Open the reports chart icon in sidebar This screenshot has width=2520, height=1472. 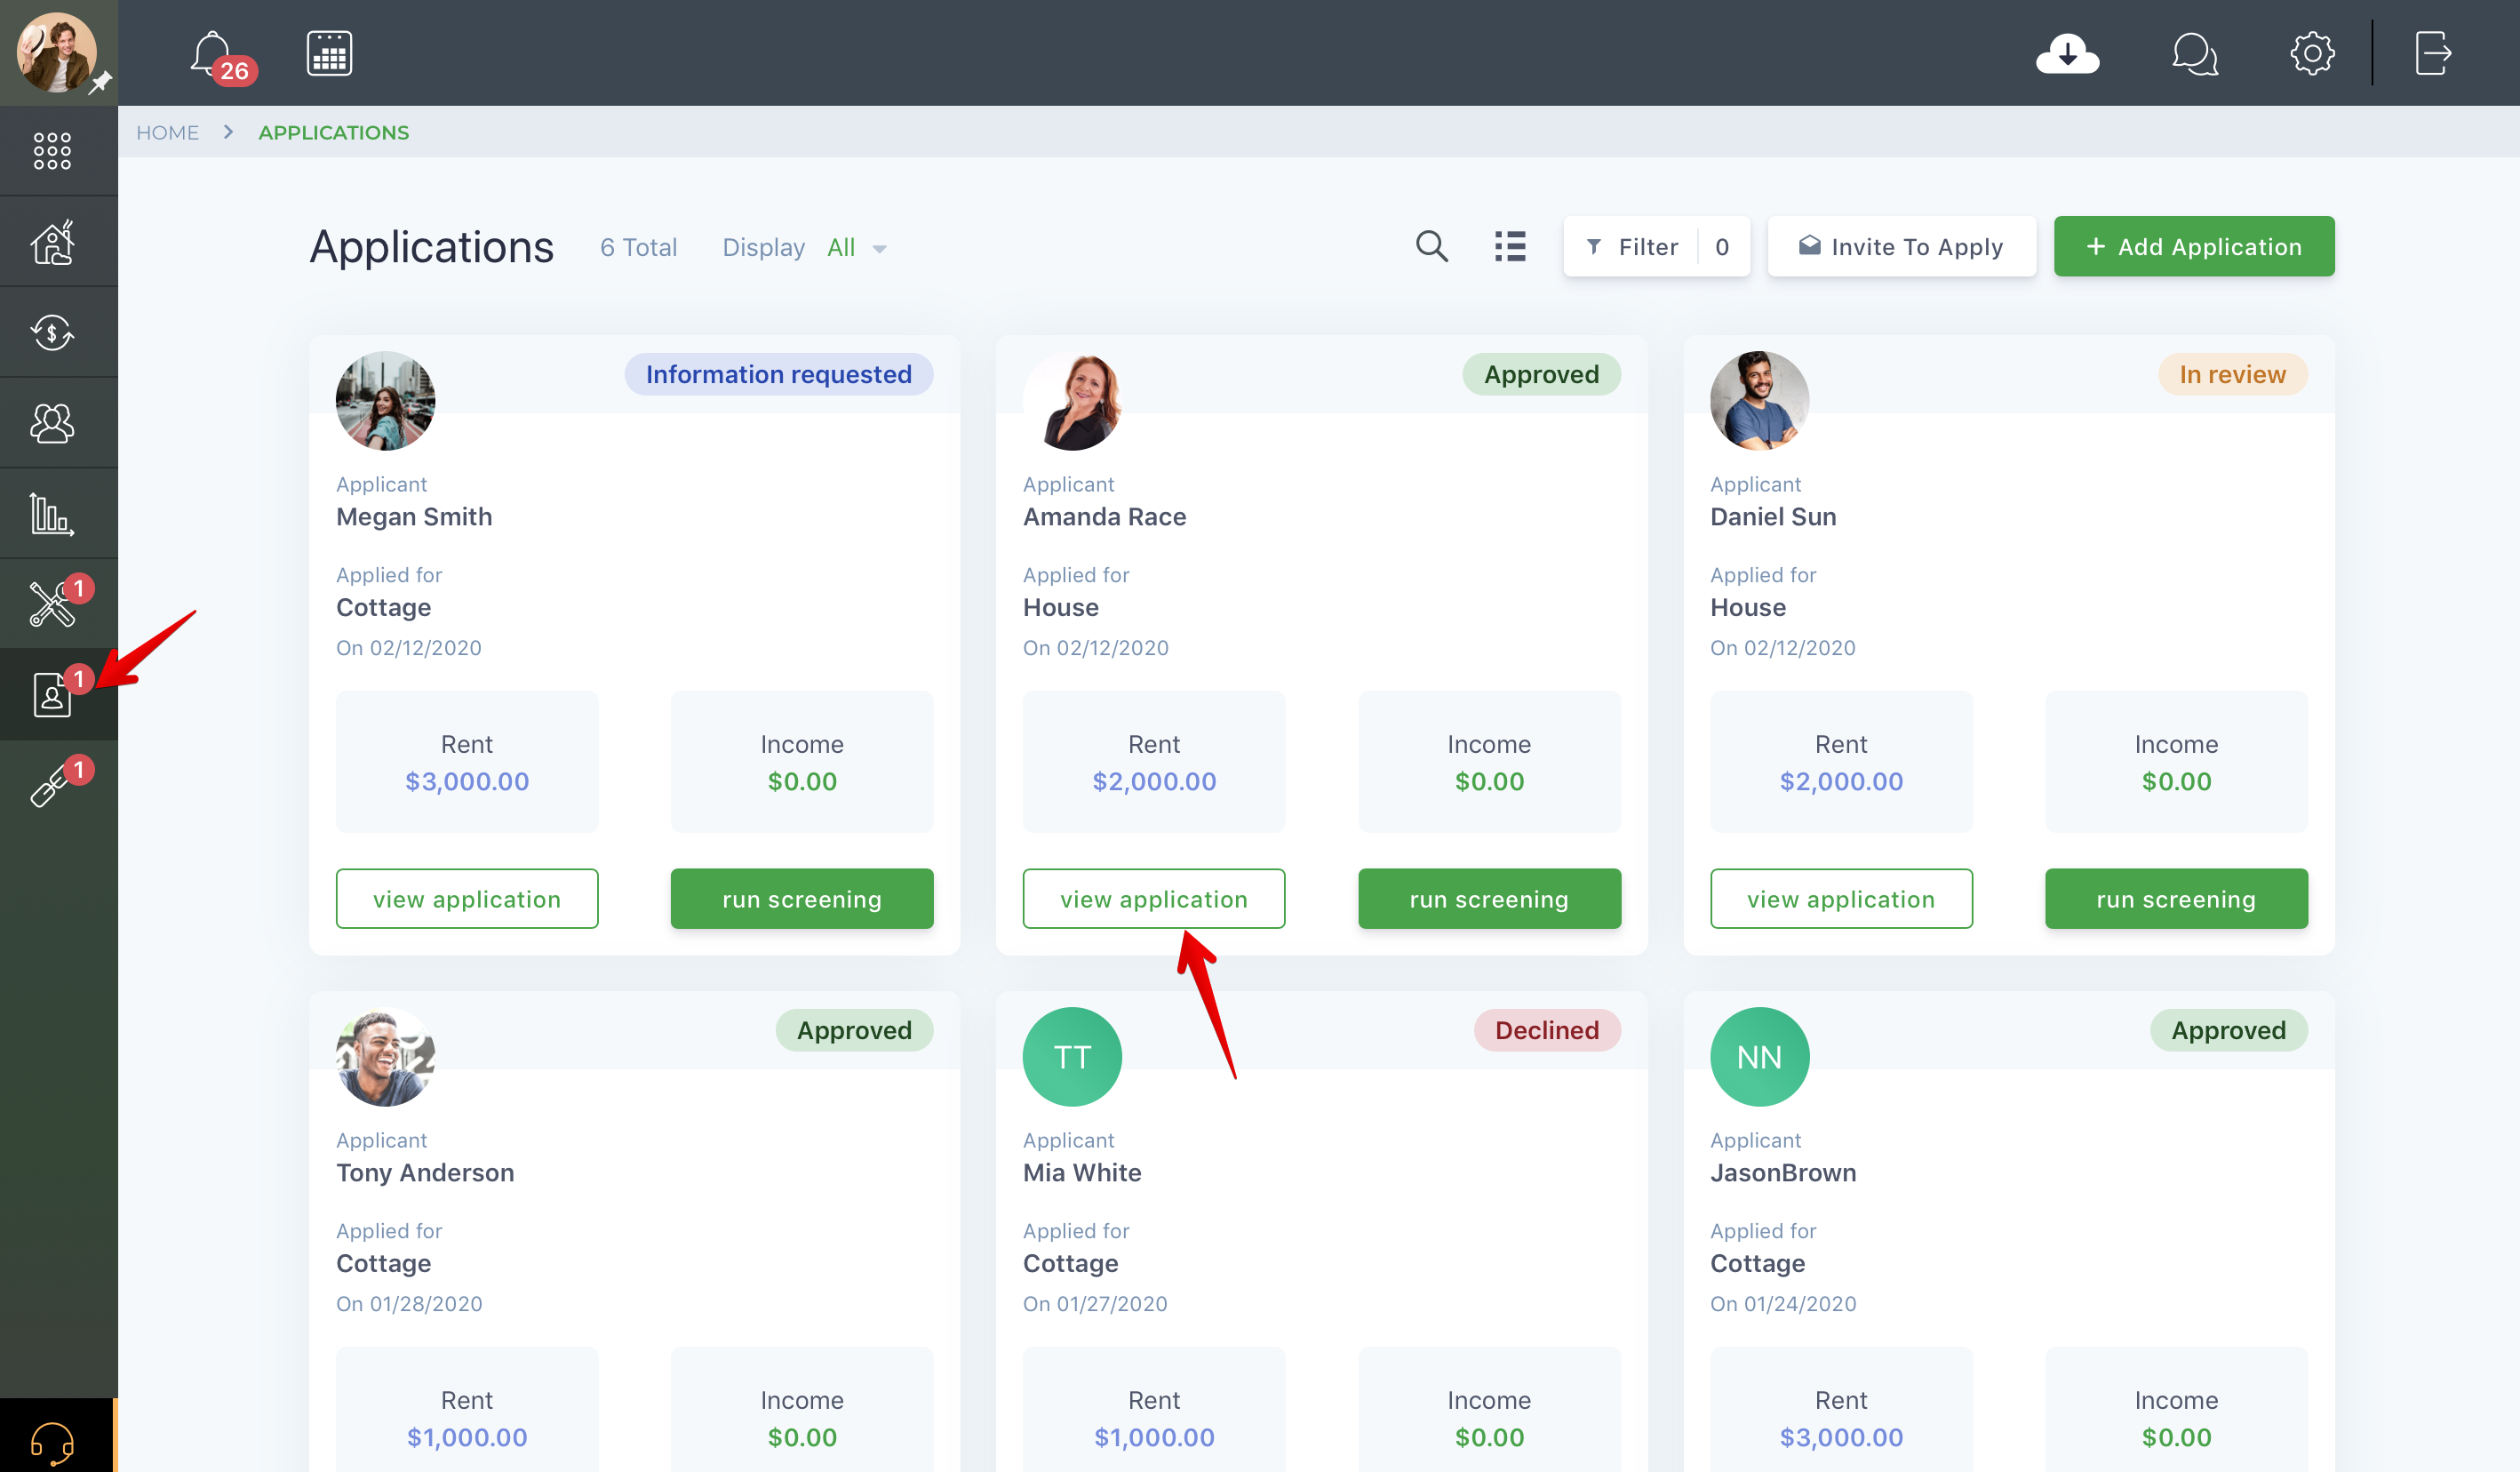click(x=52, y=514)
